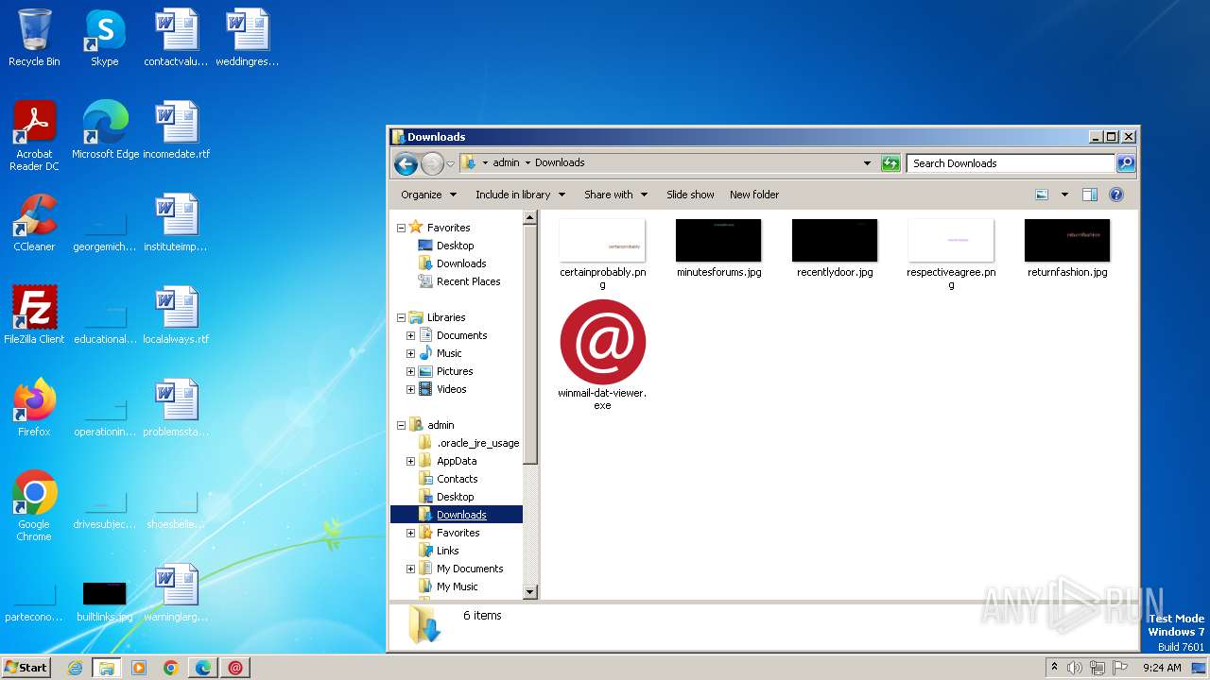This screenshot has height=680, width=1210.
Task: Select incomedate.rtf on the desktop
Action: coord(176,130)
